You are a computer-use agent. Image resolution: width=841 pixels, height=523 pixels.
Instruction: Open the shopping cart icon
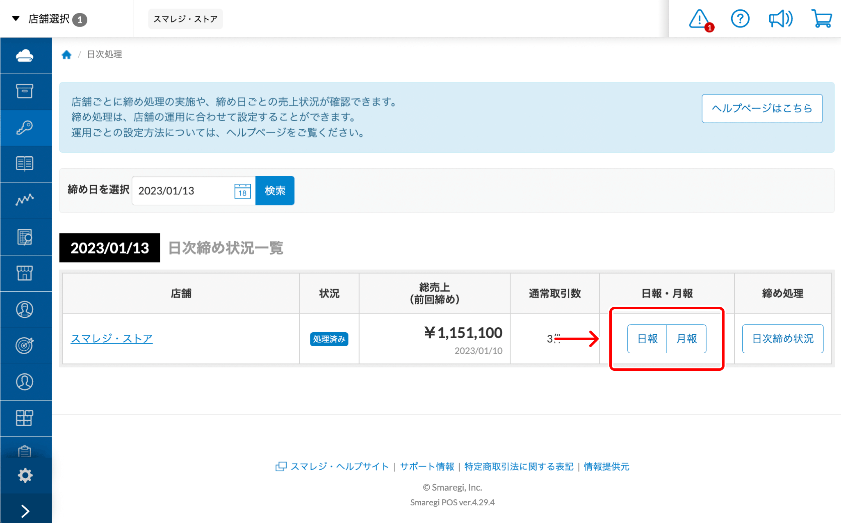click(823, 18)
